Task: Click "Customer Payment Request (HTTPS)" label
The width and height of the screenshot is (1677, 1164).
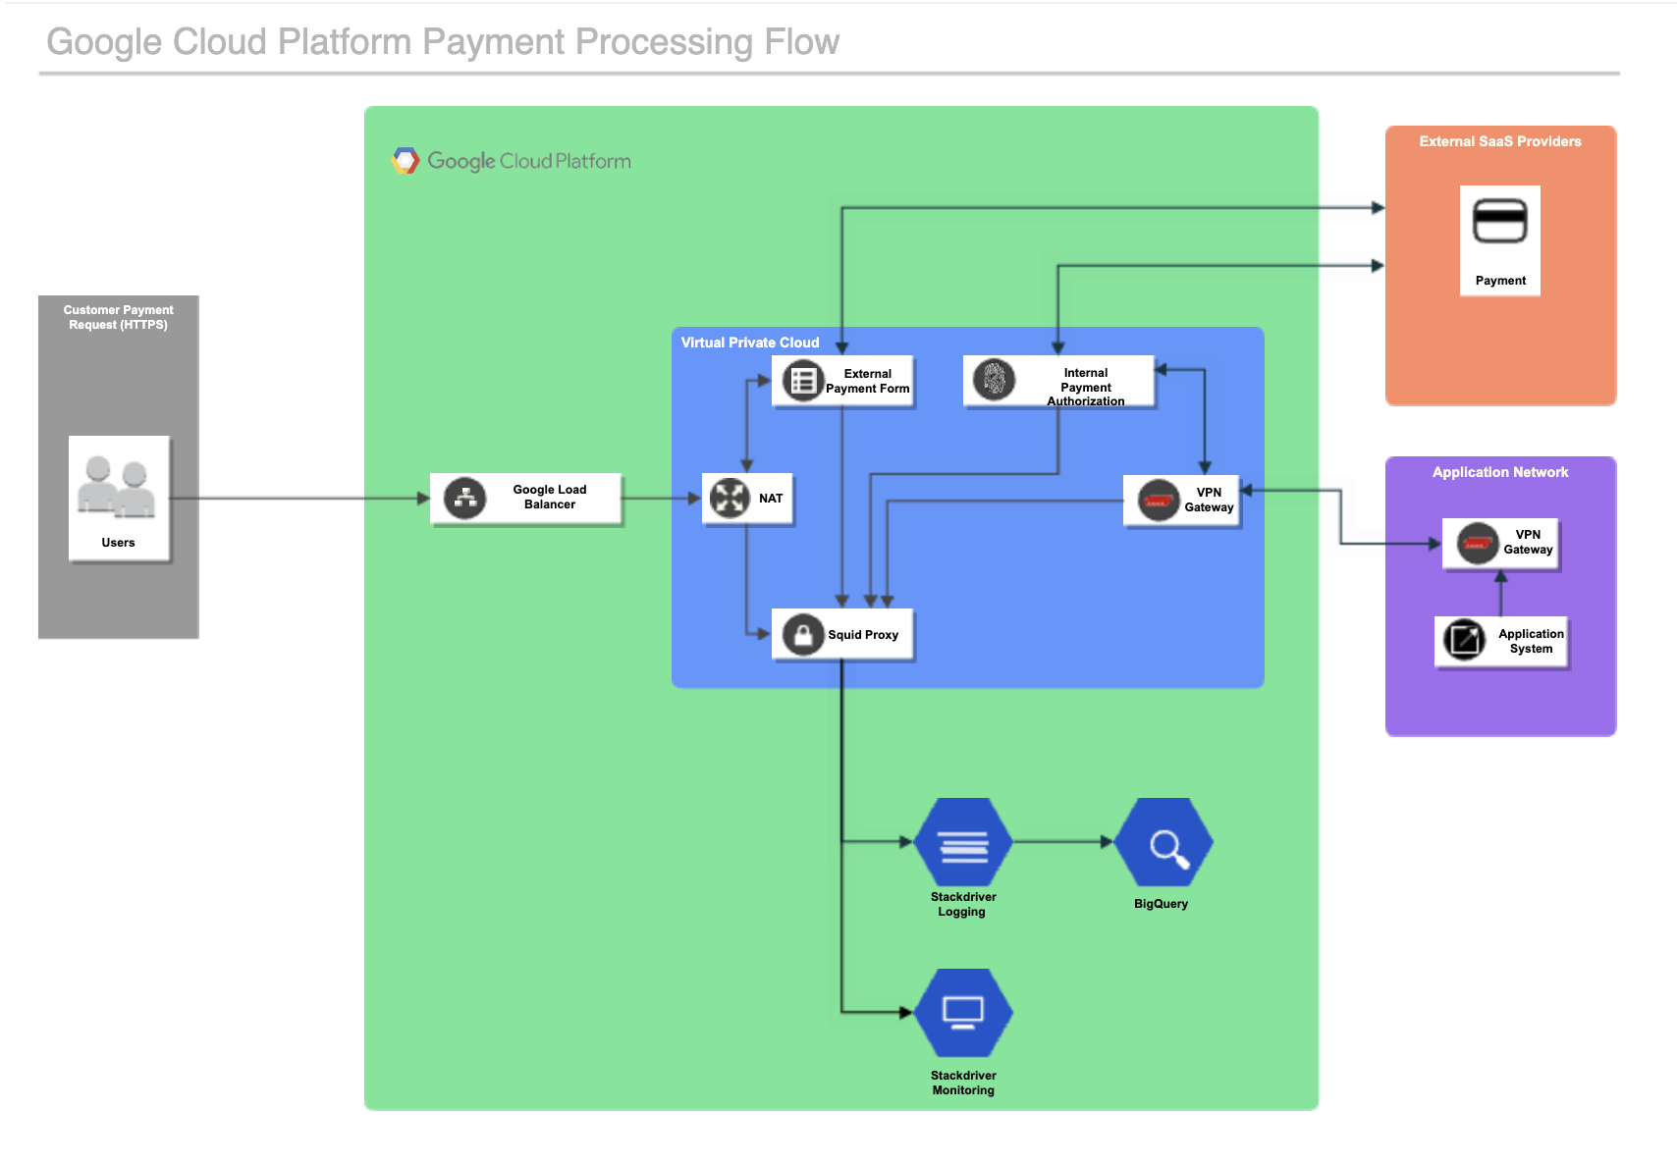Action: [x=118, y=317]
